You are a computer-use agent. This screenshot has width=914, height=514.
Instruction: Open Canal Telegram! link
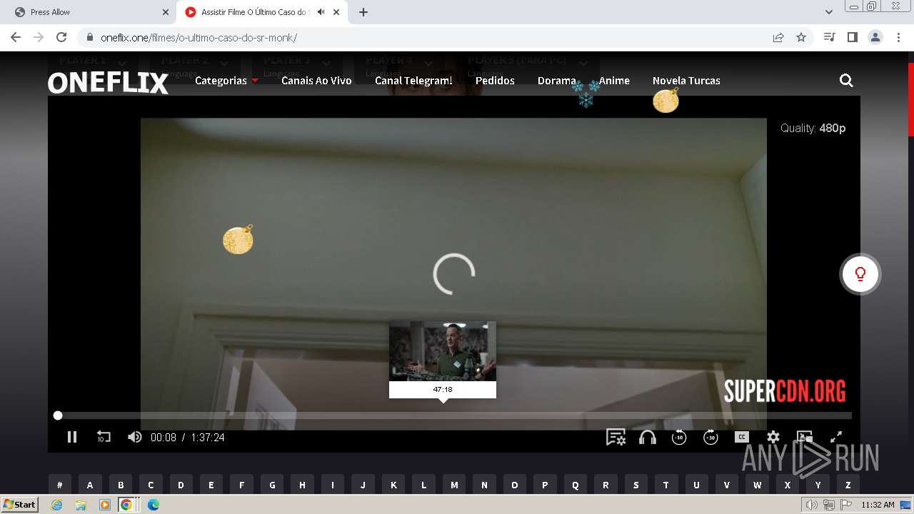click(413, 81)
